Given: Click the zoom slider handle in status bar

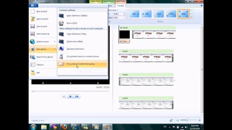Looking at the screenshot, I should click(x=187, y=120).
